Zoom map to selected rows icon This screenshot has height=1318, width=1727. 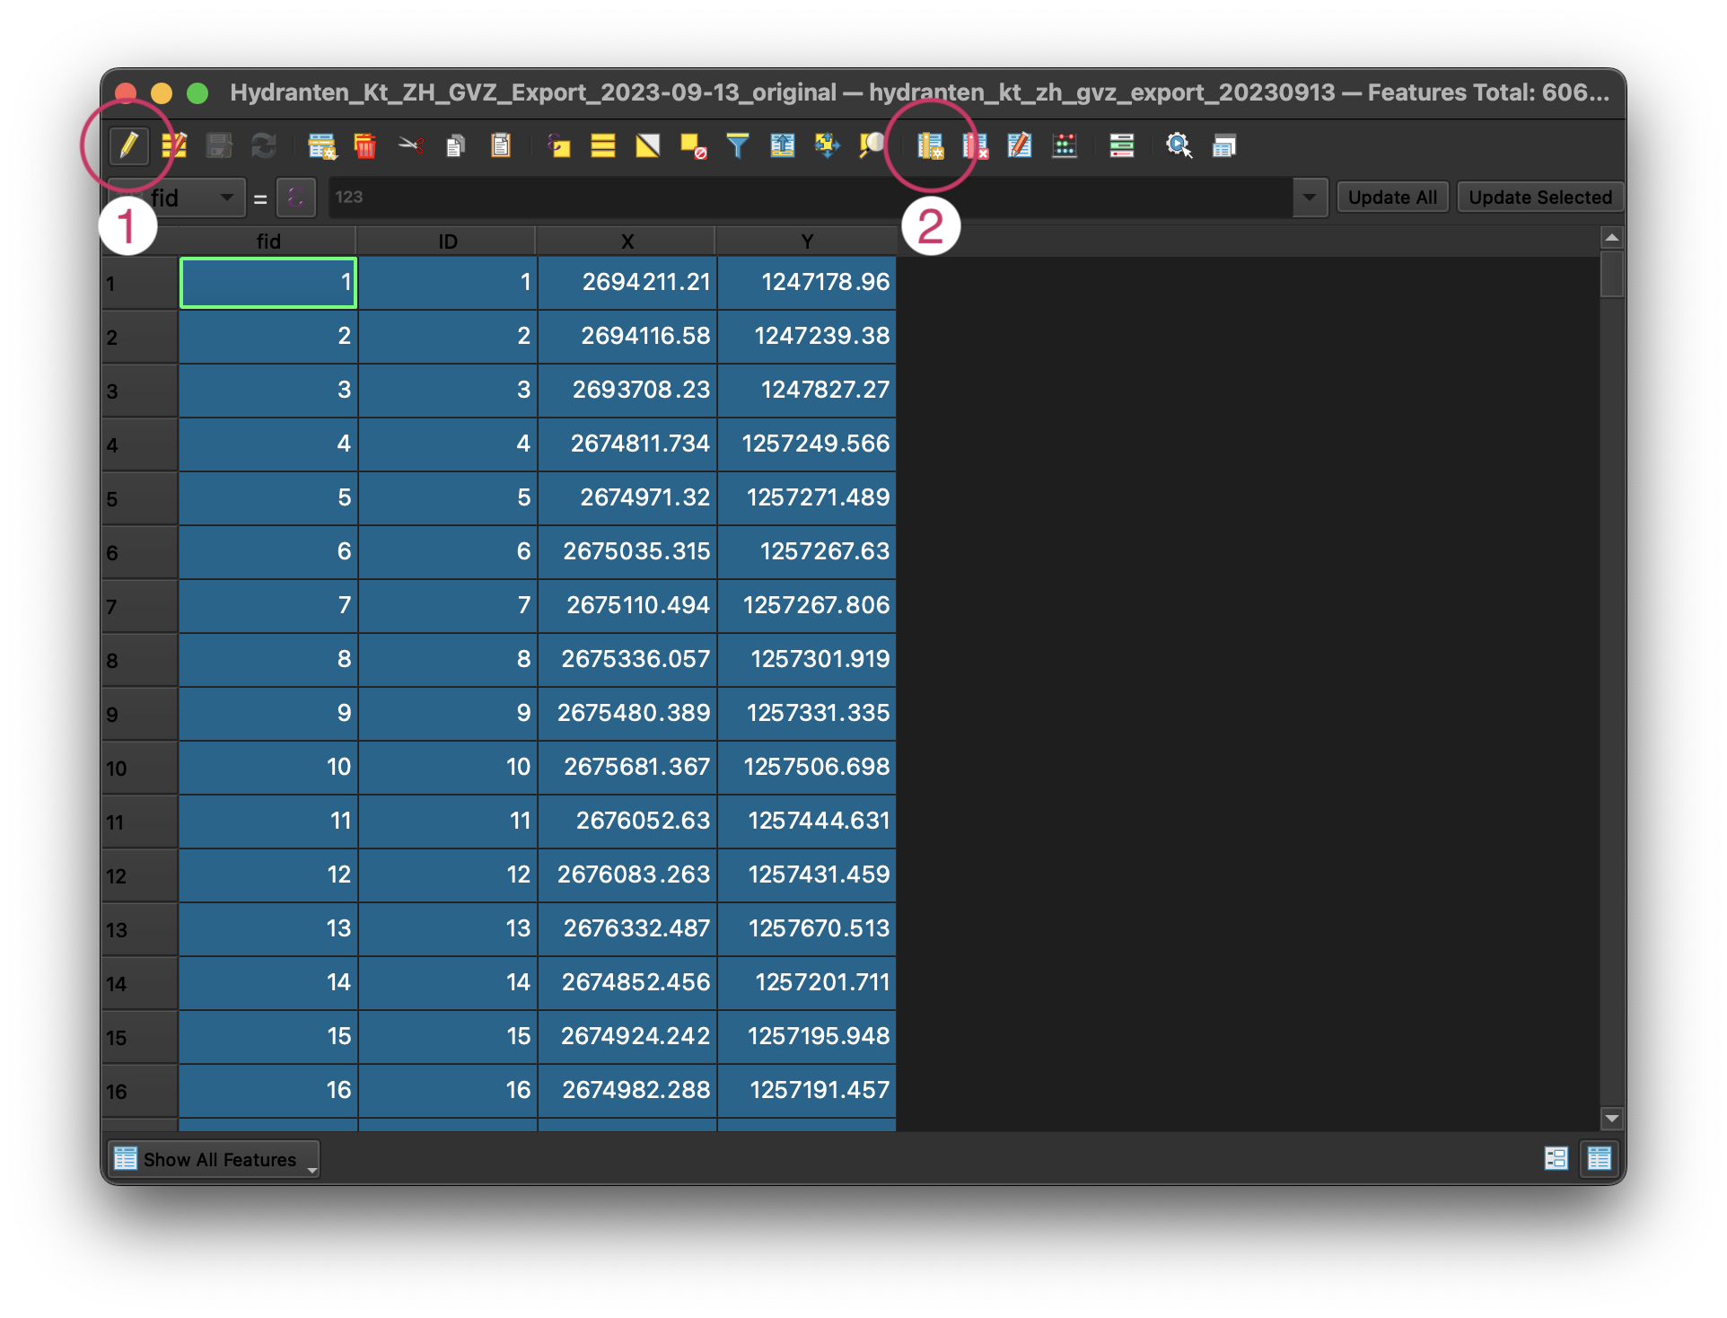[872, 145]
